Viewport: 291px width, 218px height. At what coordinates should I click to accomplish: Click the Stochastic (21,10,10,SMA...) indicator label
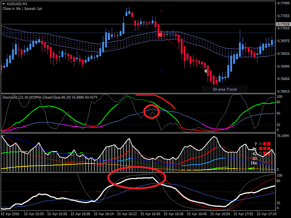[x=50, y=97]
